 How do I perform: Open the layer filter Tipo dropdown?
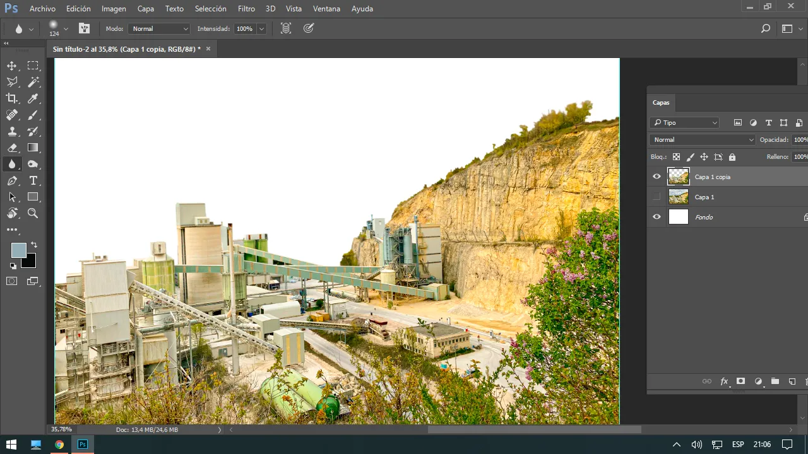(685, 123)
